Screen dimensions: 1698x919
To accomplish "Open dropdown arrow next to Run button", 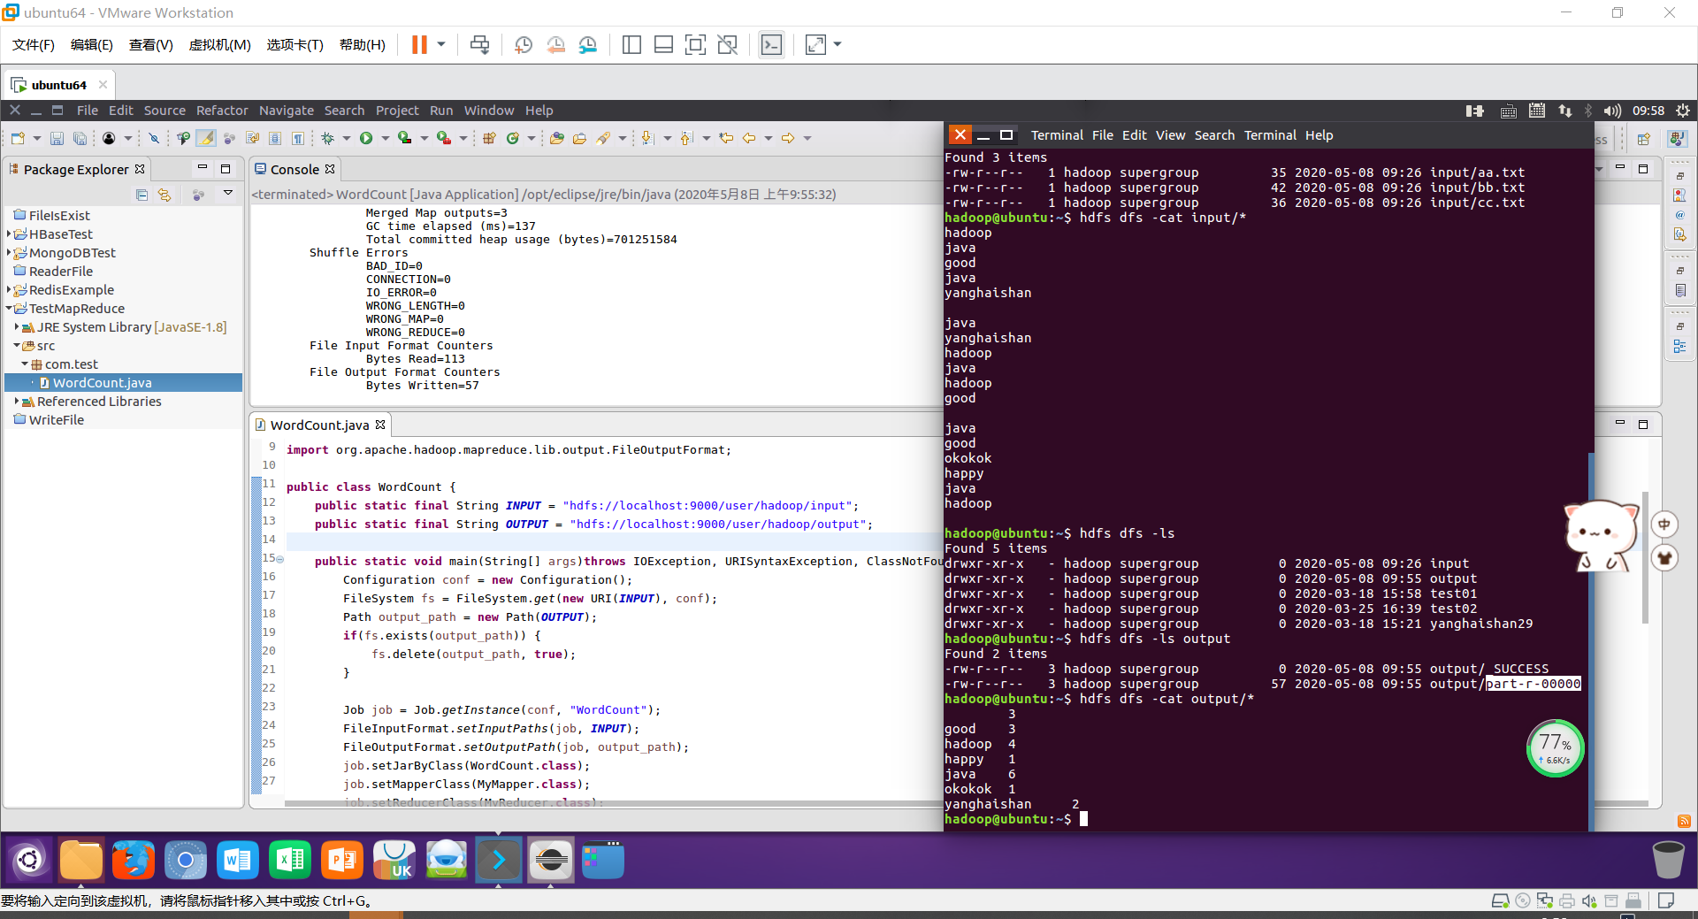I will pyautogui.click(x=385, y=138).
